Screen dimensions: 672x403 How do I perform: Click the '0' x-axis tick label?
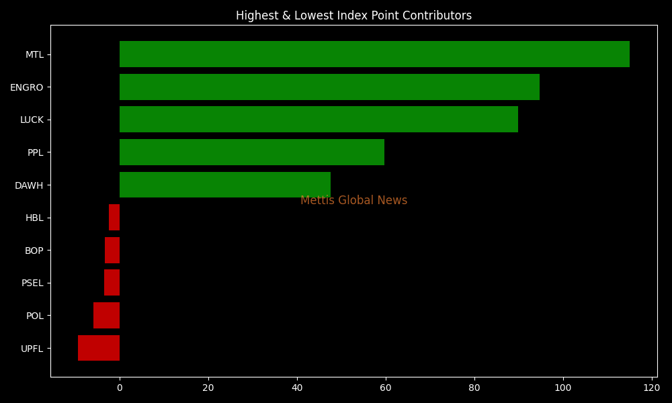point(120,388)
